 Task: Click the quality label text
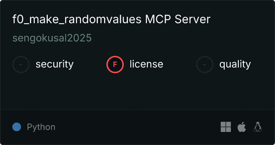[235, 65]
